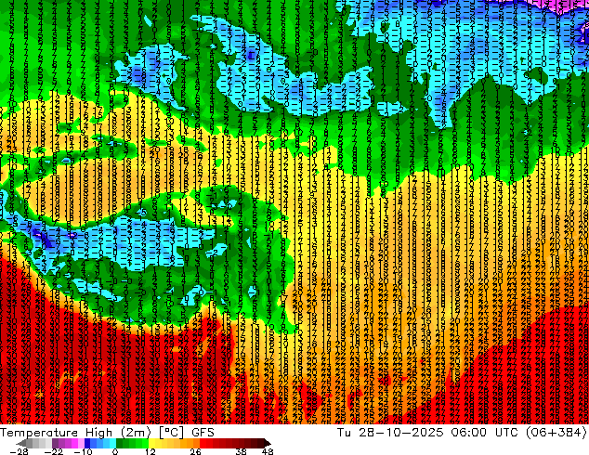The width and height of the screenshot is (589, 455).
Task: Click the 48 label on the color scale
Action: pyautogui.click(x=268, y=451)
